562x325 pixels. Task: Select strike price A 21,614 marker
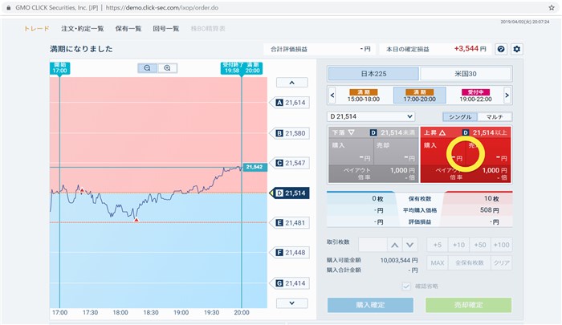291,103
